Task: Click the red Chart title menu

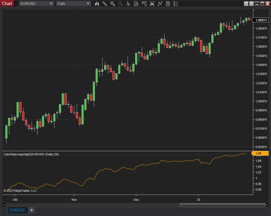Action: click(x=7, y=4)
